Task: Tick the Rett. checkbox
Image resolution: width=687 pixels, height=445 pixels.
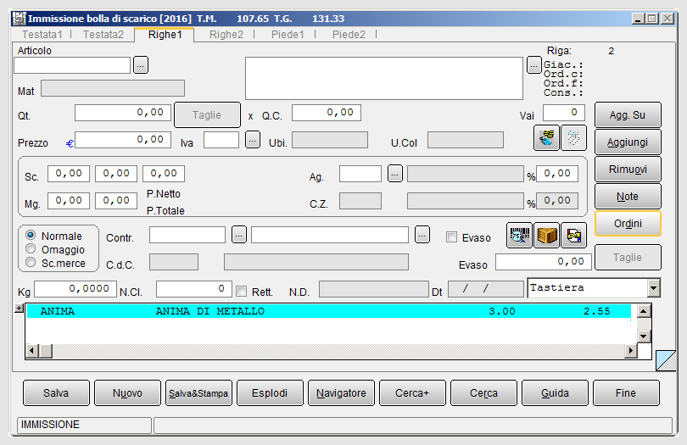Action: pyautogui.click(x=241, y=292)
